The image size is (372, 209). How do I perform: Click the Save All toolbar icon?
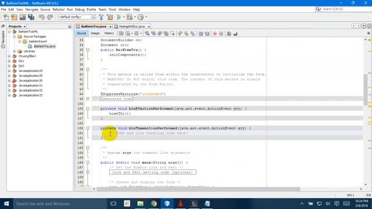[x=31, y=17]
